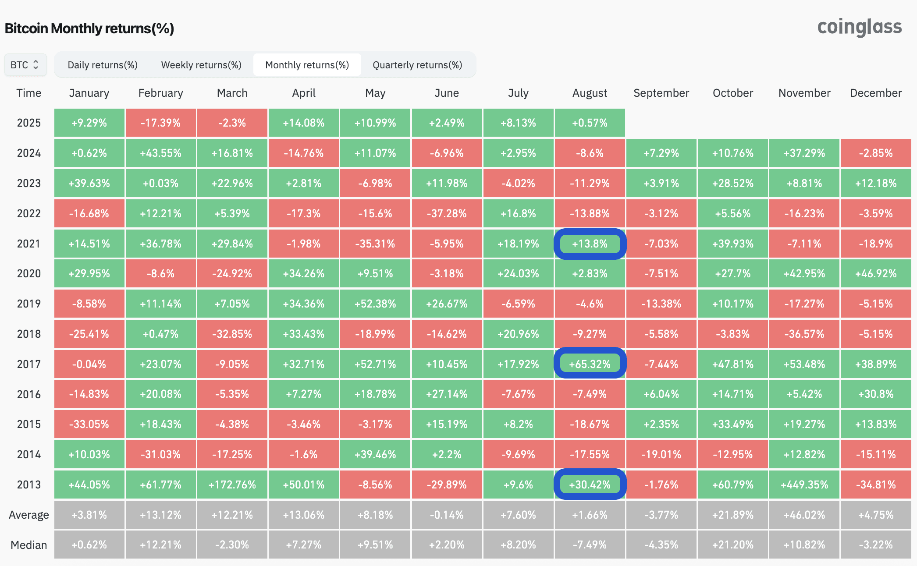Click November 2013 +449.35% cell
This screenshot has width=917, height=566.
click(x=804, y=485)
